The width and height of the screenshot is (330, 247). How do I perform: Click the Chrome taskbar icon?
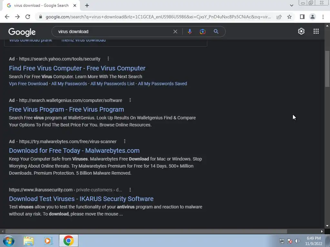69,241
